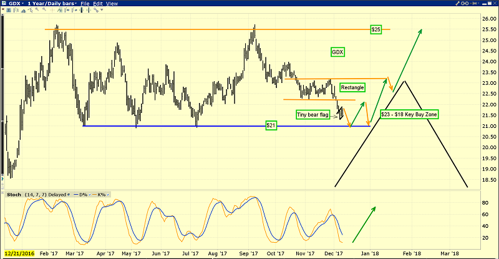The height and width of the screenshot is (259, 499).
Task: Expand the toolbar overflow arrow
Action: tap(102, 10)
